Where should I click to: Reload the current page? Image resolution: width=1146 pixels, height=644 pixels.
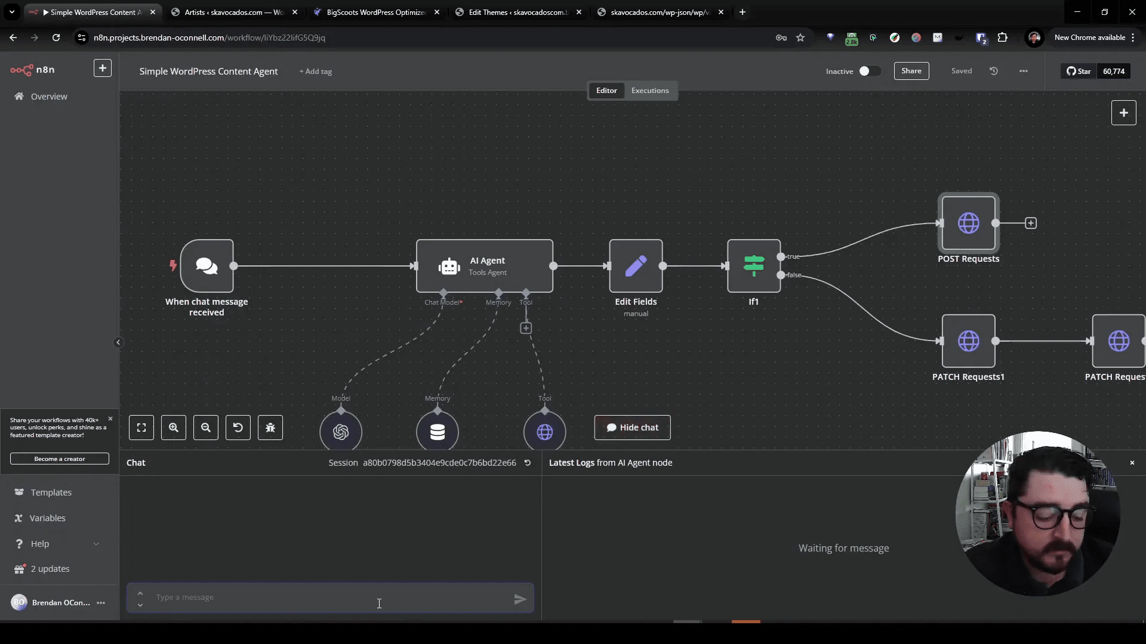56,38
